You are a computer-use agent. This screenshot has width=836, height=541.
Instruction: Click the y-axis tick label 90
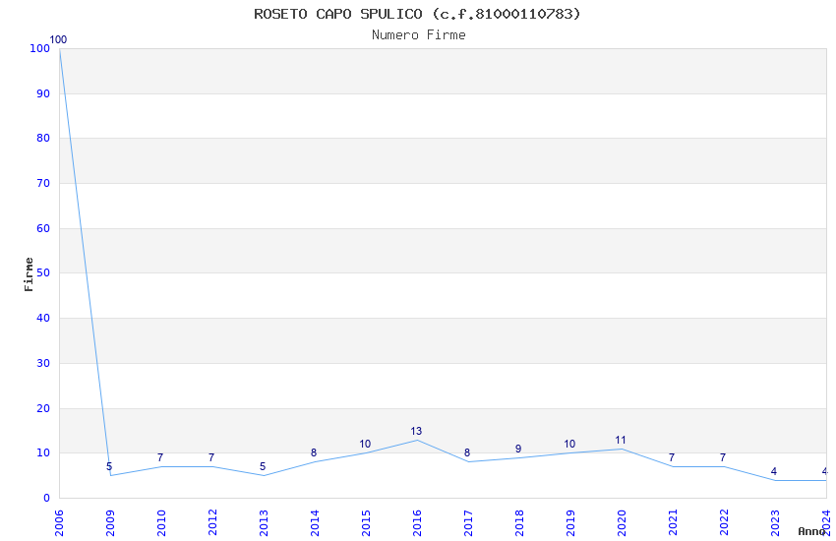[x=43, y=93]
